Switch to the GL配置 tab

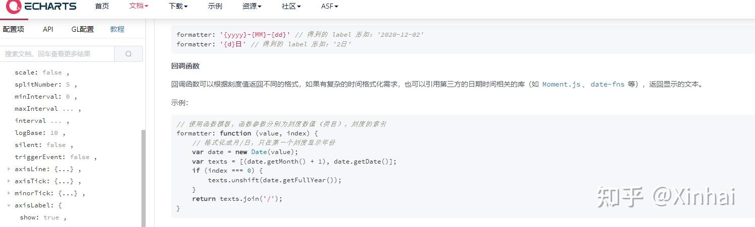(82, 29)
